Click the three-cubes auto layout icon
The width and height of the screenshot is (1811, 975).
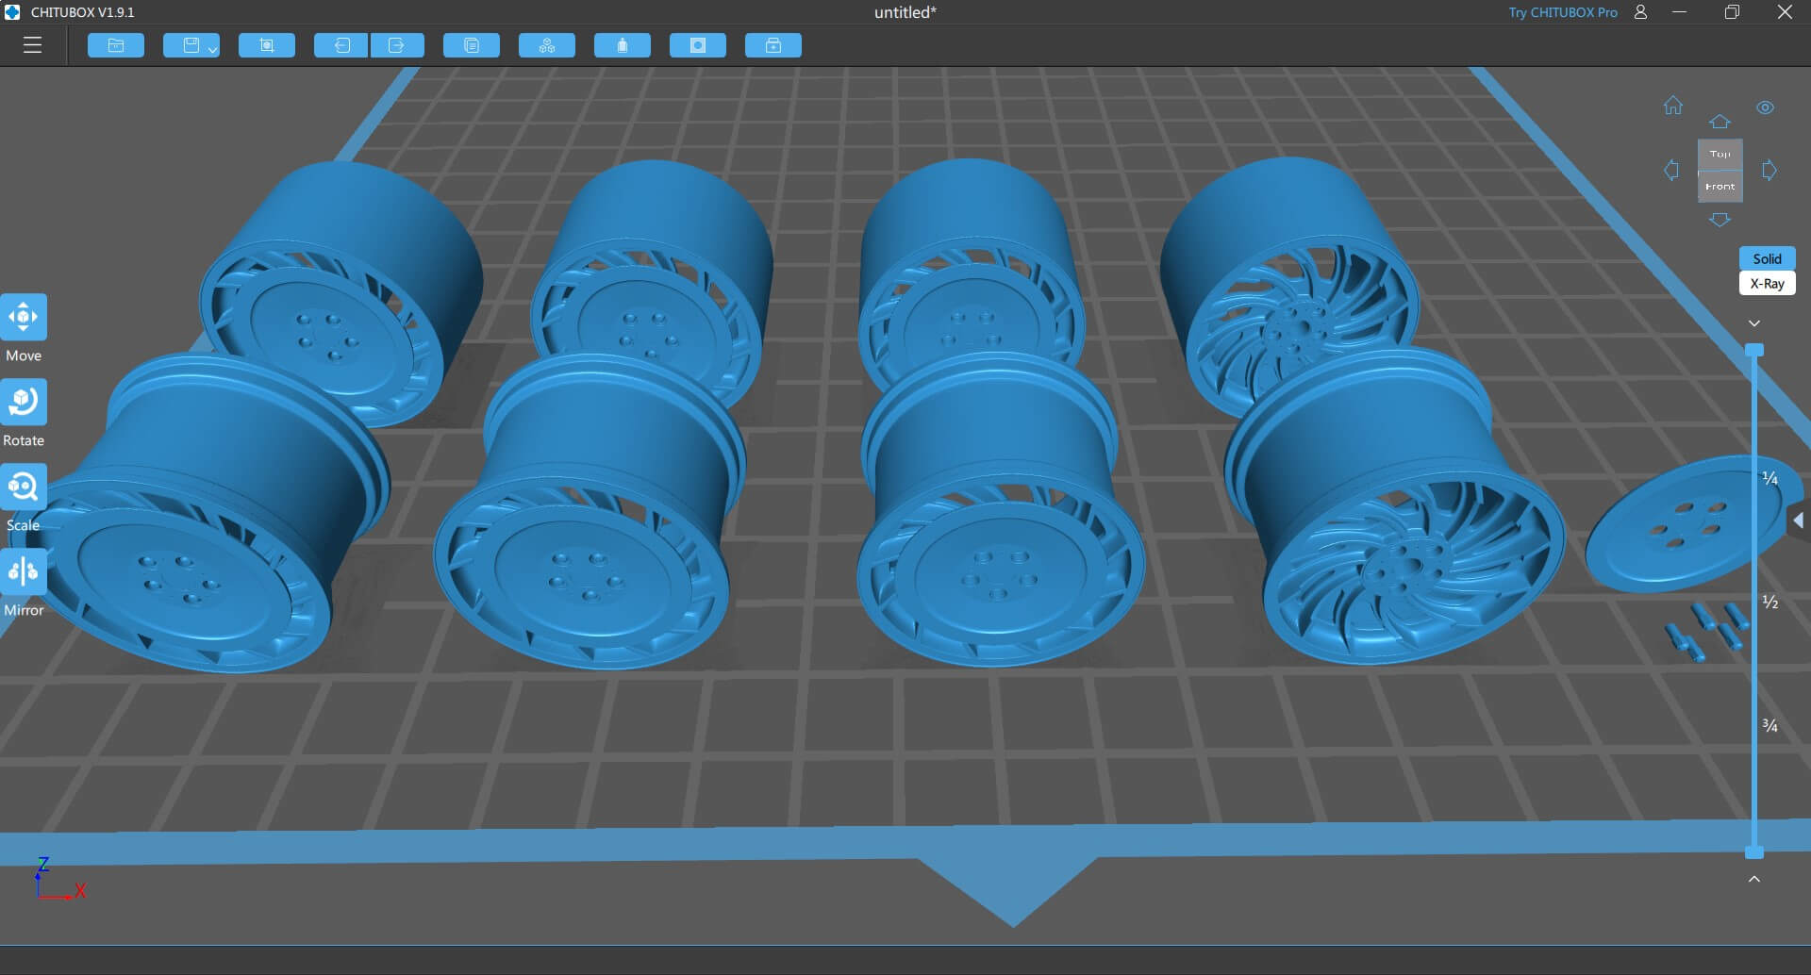tap(547, 45)
